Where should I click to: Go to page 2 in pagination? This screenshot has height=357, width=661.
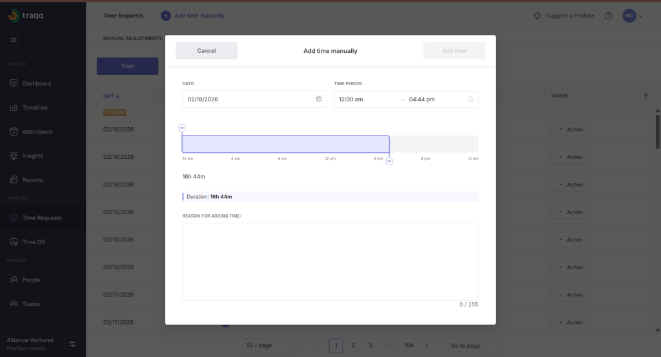tap(353, 345)
